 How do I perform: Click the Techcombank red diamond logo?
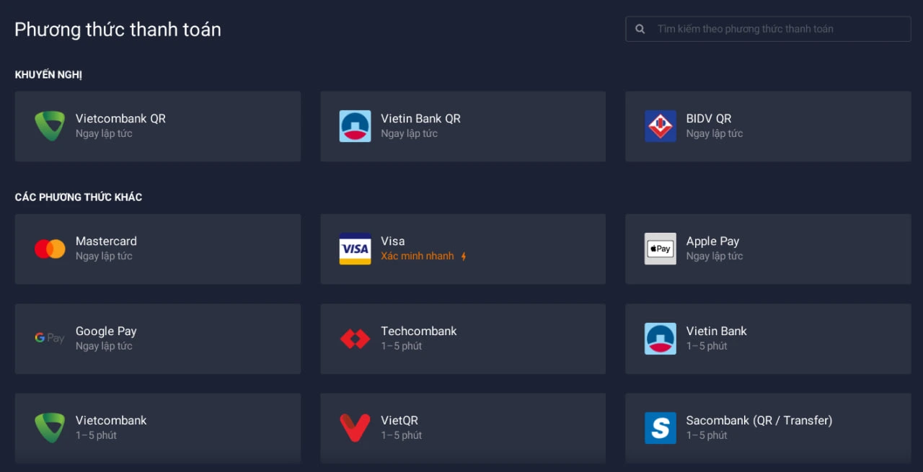(355, 339)
